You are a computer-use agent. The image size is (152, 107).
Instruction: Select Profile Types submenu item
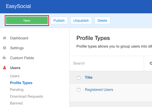coord(21,83)
